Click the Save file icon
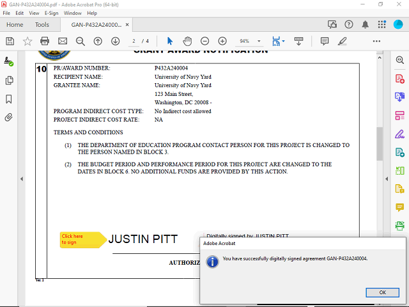The width and height of the screenshot is (409, 307). pyautogui.click(x=10, y=41)
